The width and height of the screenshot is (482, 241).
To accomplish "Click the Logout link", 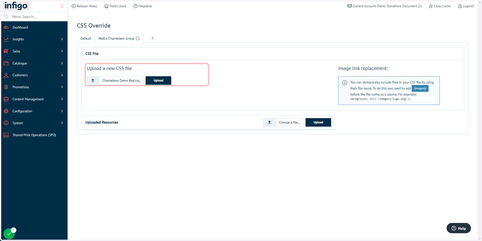I will pyautogui.click(x=466, y=6).
